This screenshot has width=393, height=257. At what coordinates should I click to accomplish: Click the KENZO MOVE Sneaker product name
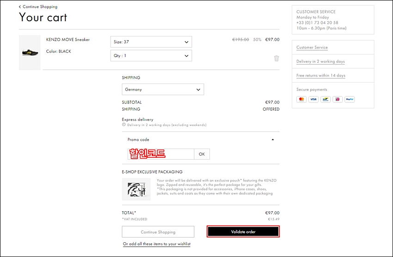pyautogui.click(x=68, y=40)
